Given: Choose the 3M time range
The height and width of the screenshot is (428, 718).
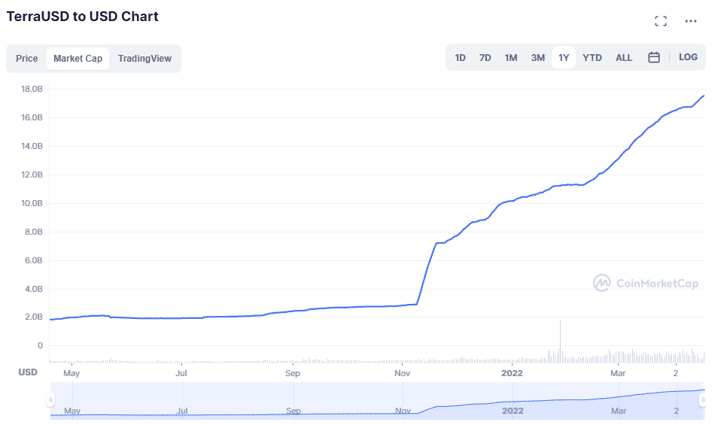Looking at the screenshot, I should point(537,58).
